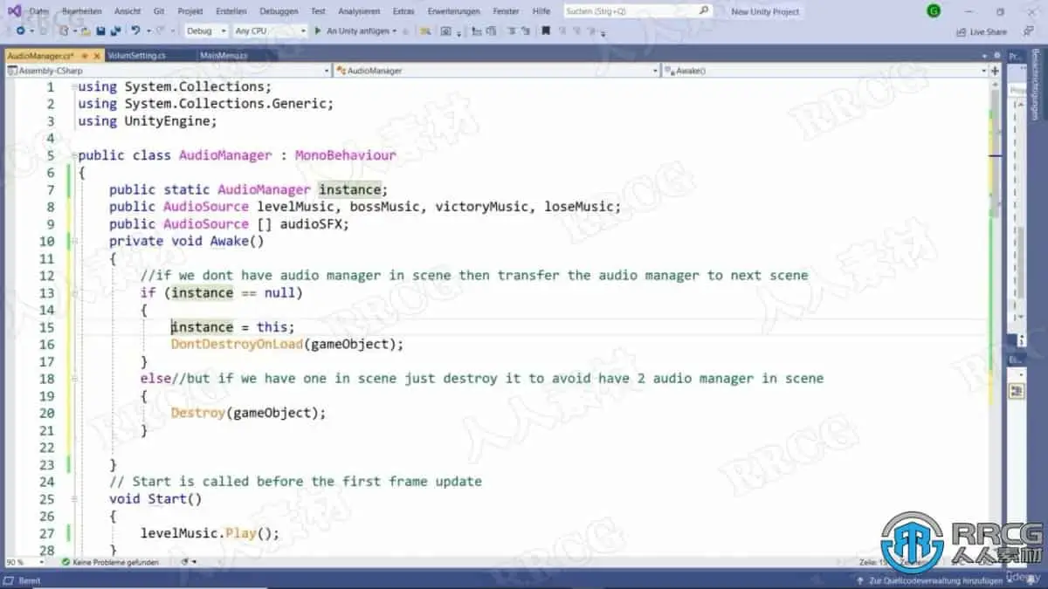Click the green Start play icon
This screenshot has width=1048, height=589.
click(317, 31)
